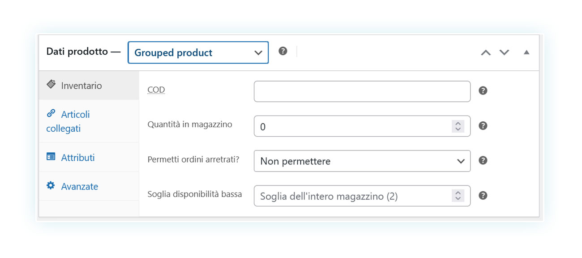Click the Quantità in magazzino stepper arrows
Viewport: 582px width, 258px height.
[458, 126]
